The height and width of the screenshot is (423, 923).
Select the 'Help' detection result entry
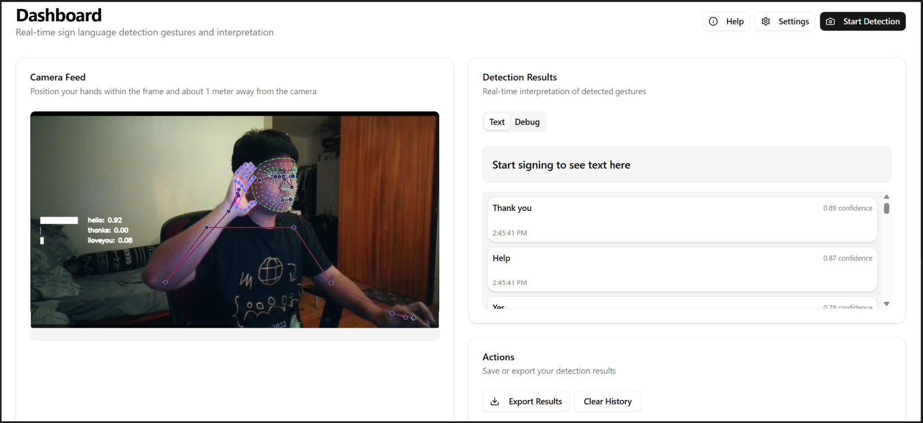point(682,269)
